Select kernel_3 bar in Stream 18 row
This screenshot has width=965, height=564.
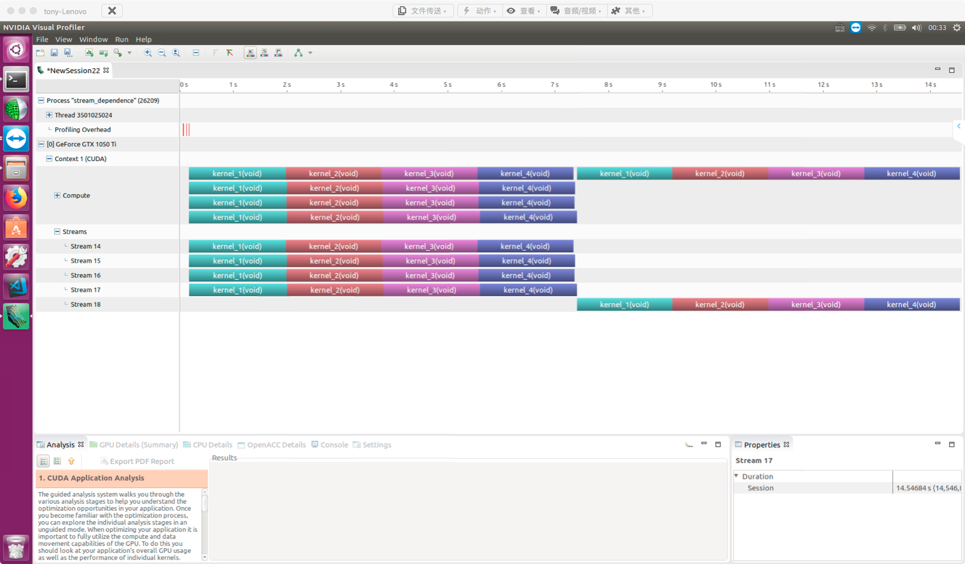tap(815, 305)
